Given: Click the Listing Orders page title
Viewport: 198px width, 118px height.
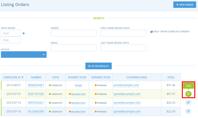Looking at the screenshot, I should (15, 5).
